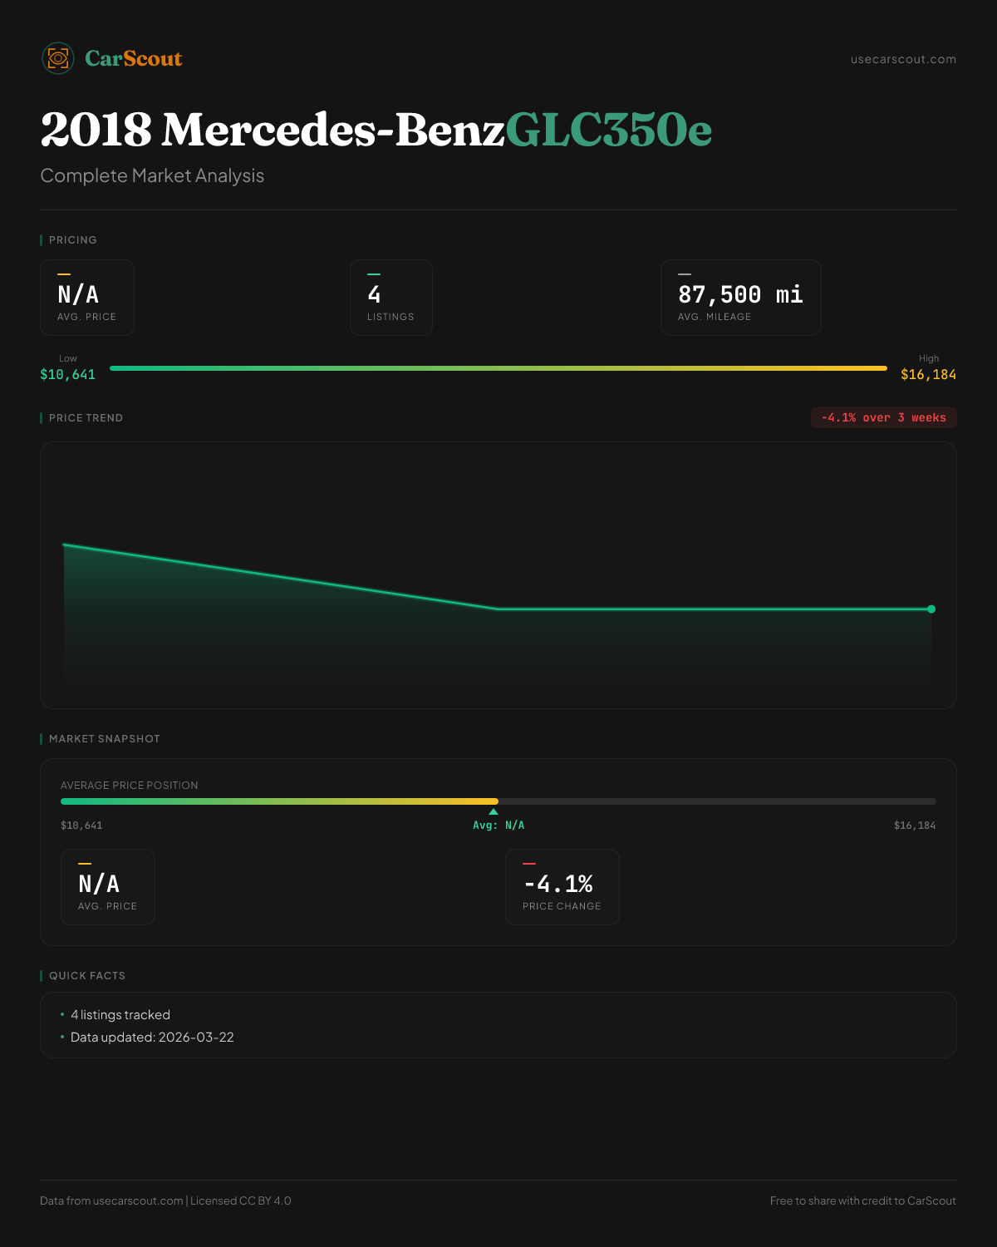Click the $16,184 high price label
Image resolution: width=997 pixels, height=1247 pixels.
tap(928, 375)
